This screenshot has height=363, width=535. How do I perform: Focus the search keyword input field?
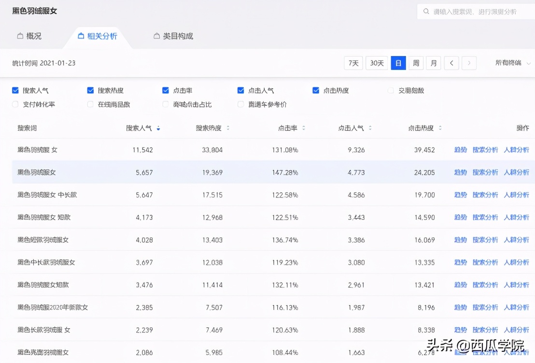pyautogui.click(x=476, y=12)
